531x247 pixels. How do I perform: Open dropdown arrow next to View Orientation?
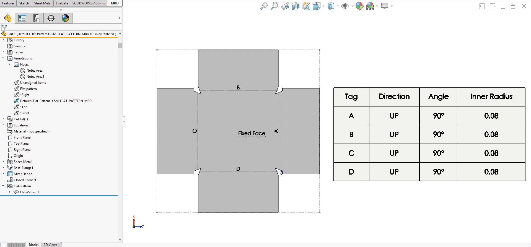323,6
